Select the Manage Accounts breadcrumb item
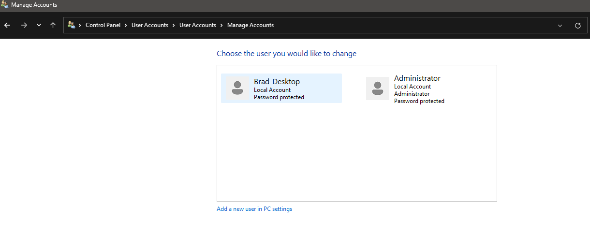This screenshot has height=237, width=590. (x=251, y=25)
